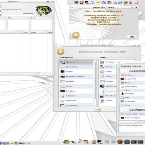Open the USB plug icon in the bottom dock

pos(74,142)
